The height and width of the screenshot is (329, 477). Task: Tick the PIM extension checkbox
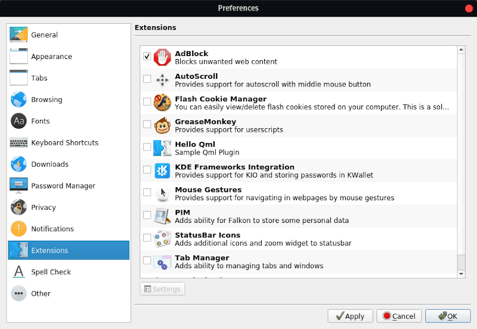tap(147, 215)
